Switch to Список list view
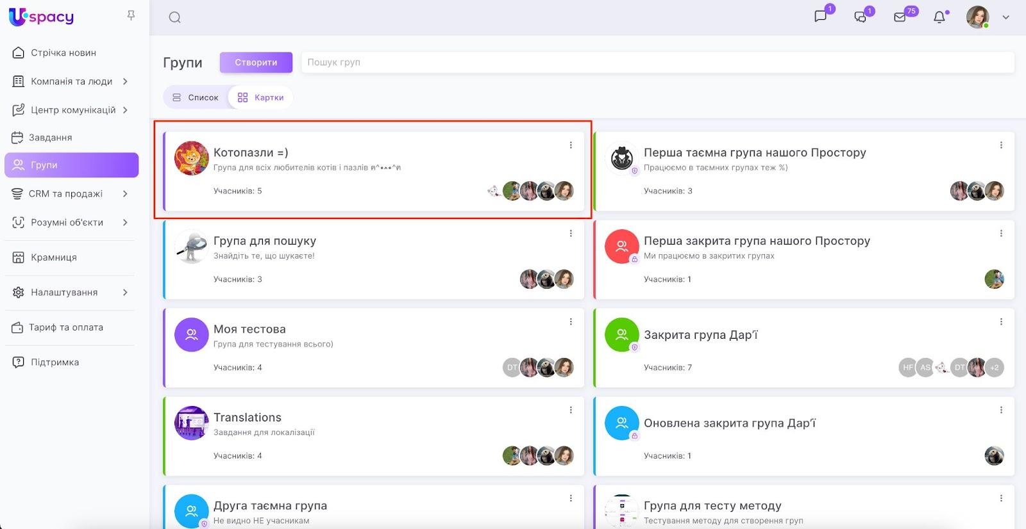This screenshot has height=529, width=1026. click(x=196, y=97)
